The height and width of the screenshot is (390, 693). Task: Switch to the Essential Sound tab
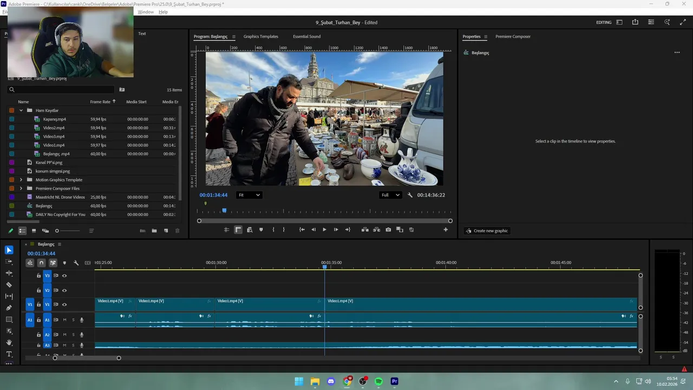[x=306, y=36]
